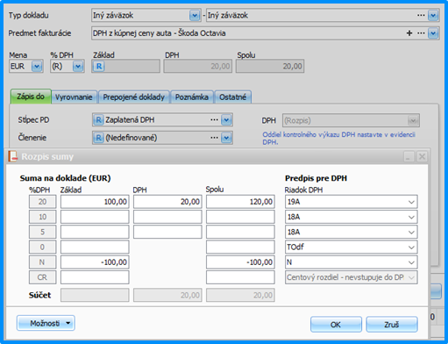This screenshot has height=344, width=448.
Task: Click the R icon before (Nedefinované)
Action: 98,138
